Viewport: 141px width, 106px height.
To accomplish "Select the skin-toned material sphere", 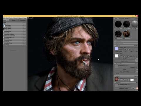I will click(x=126, y=34).
